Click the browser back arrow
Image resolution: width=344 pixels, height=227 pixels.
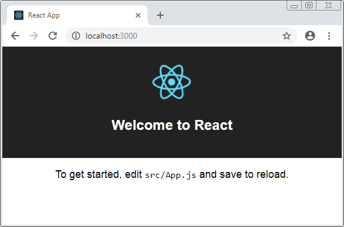click(x=15, y=36)
